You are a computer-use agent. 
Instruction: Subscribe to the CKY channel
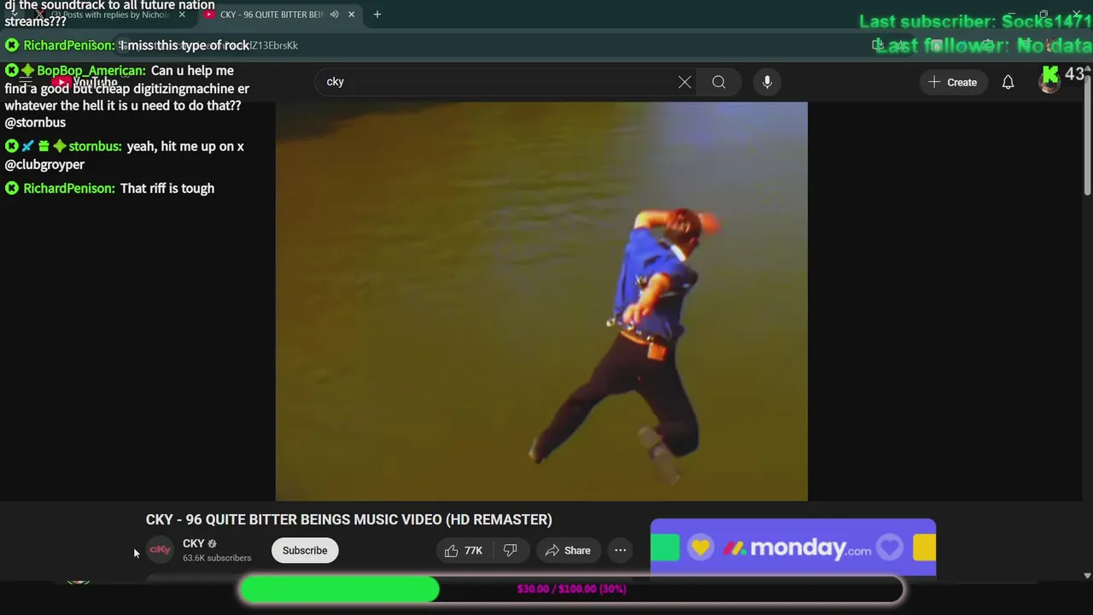[x=305, y=550]
